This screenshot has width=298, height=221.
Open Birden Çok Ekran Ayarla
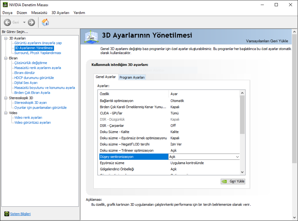click(x=32, y=93)
